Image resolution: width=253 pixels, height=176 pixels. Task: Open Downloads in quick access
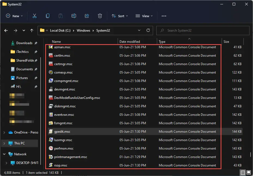24,43
